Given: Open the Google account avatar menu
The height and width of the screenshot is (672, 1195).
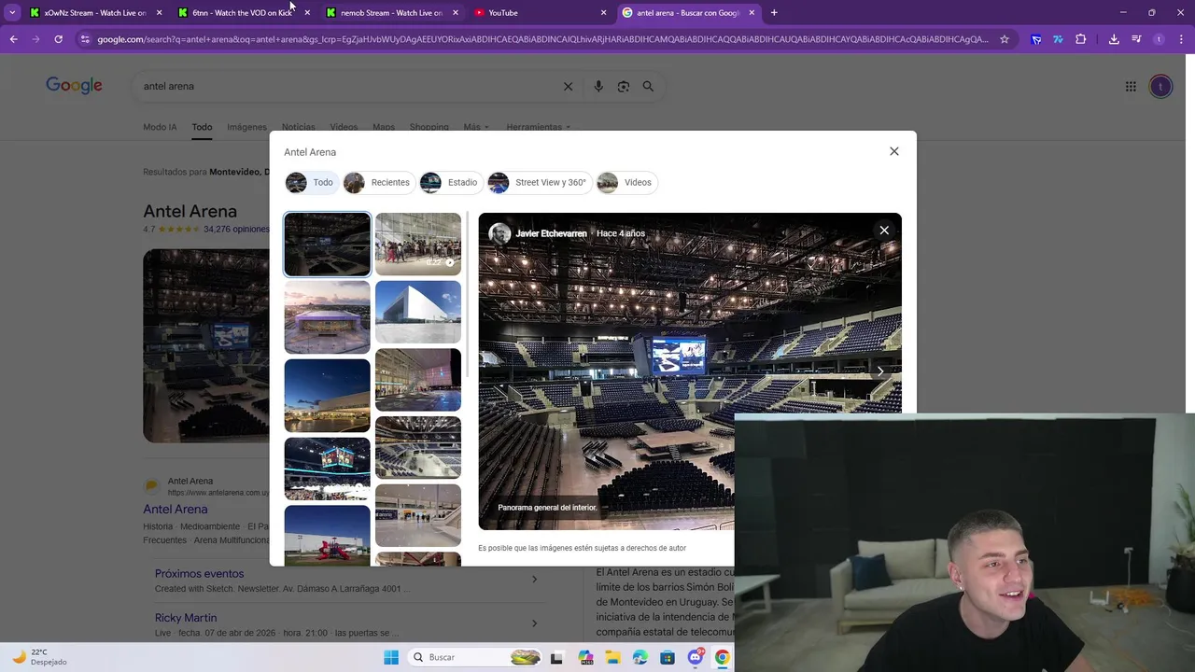Looking at the screenshot, I should pos(1160,87).
